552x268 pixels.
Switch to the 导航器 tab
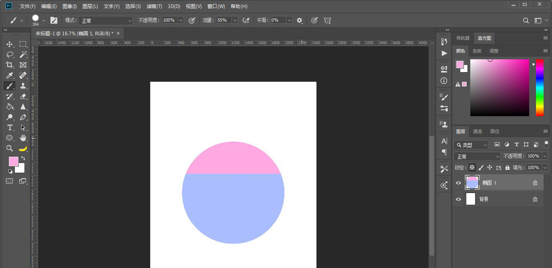coord(463,38)
